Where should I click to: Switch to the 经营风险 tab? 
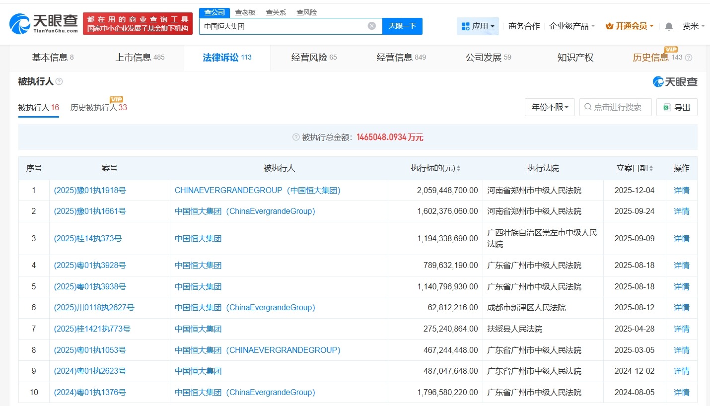click(313, 57)
